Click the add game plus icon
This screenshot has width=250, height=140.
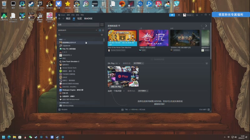pos(59,110)
